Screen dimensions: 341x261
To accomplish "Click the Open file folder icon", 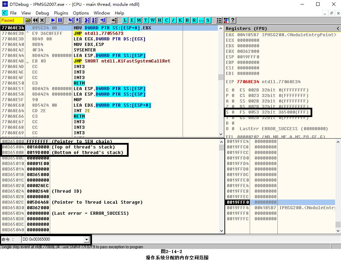I will (x=28, y=20).
